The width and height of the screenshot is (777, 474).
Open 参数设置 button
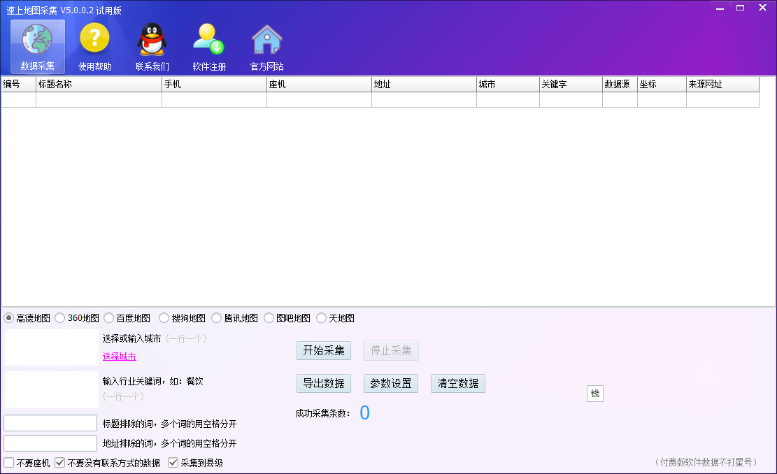[391, 383]
